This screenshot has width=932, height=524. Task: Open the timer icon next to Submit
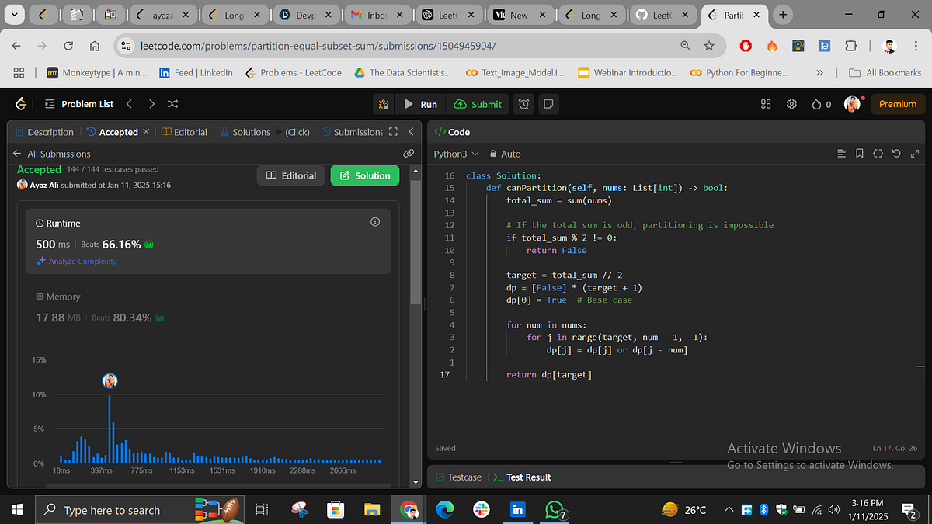pyautogui.click(x=525, y=103)
